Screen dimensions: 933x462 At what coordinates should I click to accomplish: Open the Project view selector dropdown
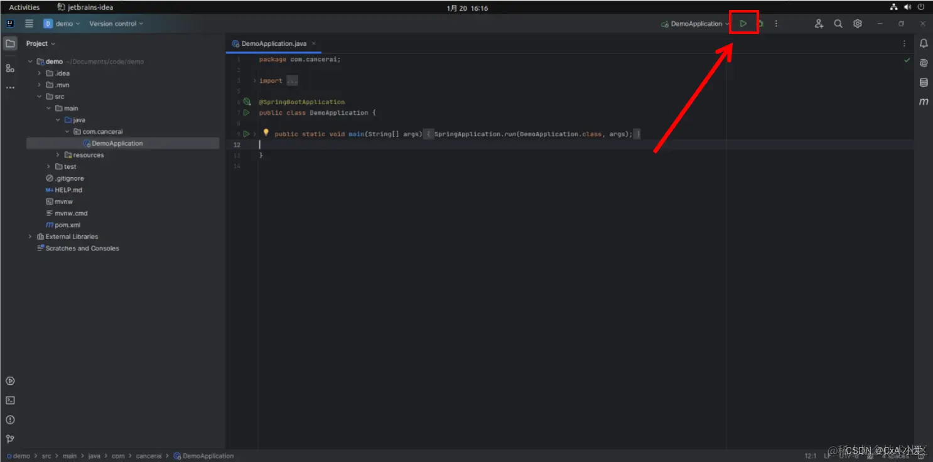point(41,43)
